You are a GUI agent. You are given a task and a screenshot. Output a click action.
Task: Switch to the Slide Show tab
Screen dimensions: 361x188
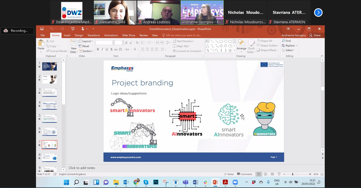[129, 35]
